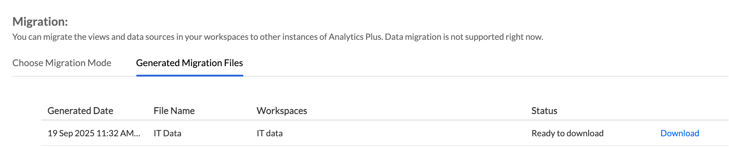Click the Generated Date column header
Screen dimensions: 729x147
coord(80,111)
